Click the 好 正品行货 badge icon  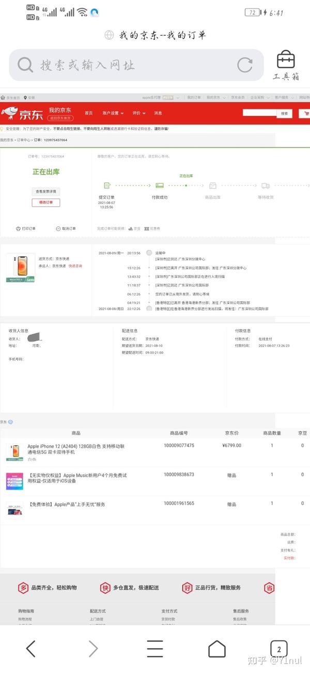point(187,588)
